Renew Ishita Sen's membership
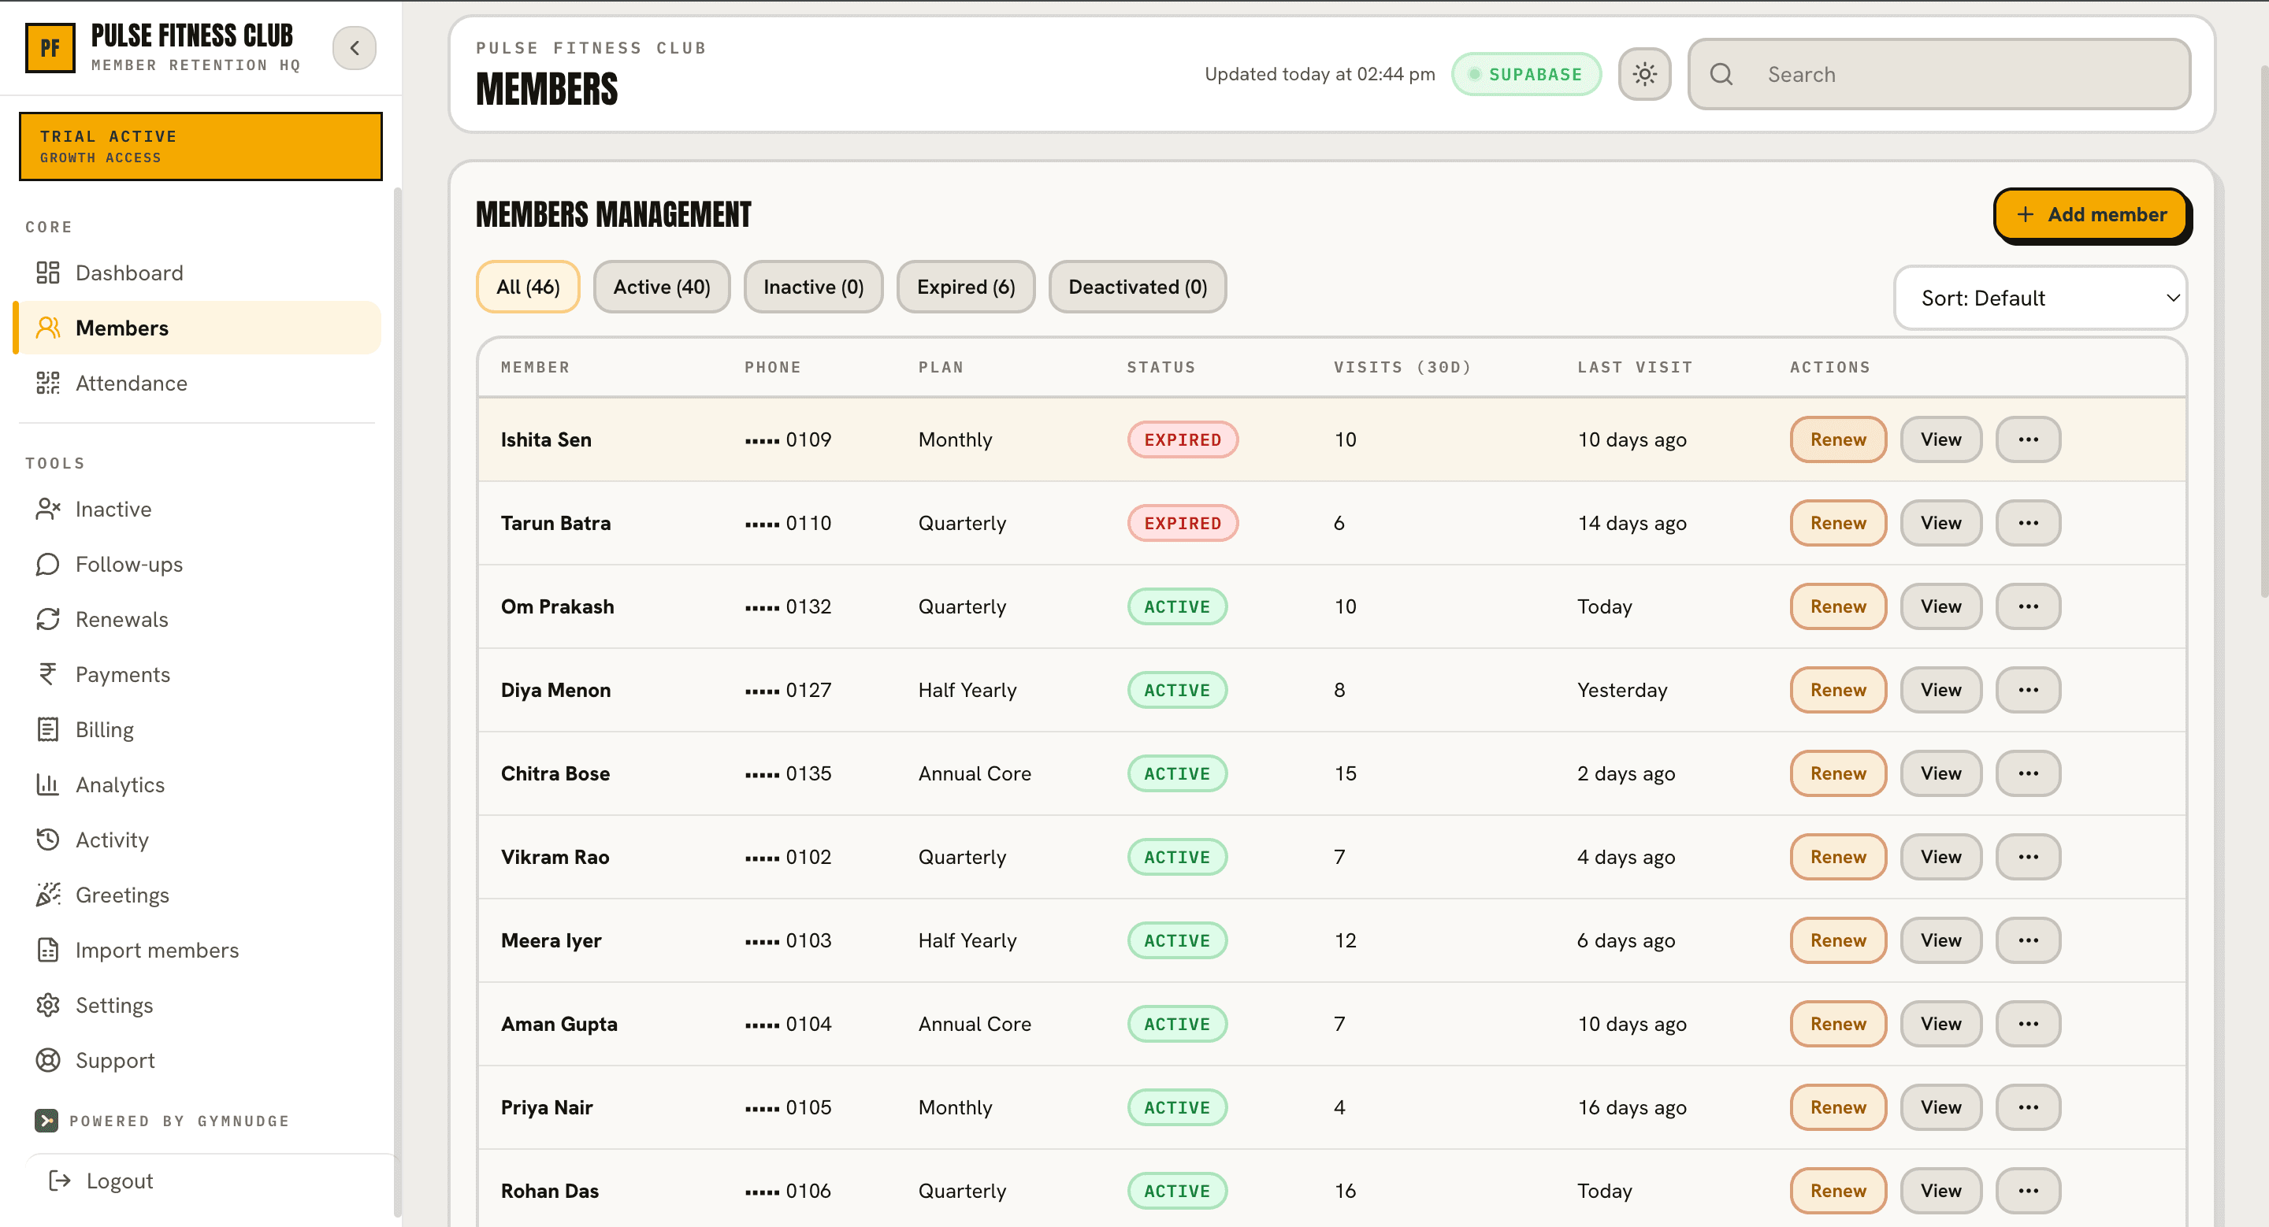Image resolution: width=2269 pixels, height=1227 pixels. tap(1837, 439)
